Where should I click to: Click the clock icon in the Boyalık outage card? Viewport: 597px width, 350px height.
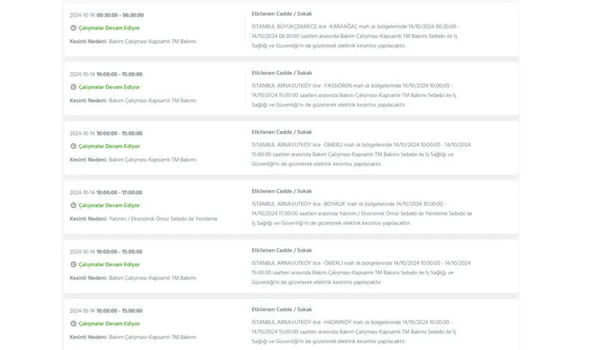(74, 205)
